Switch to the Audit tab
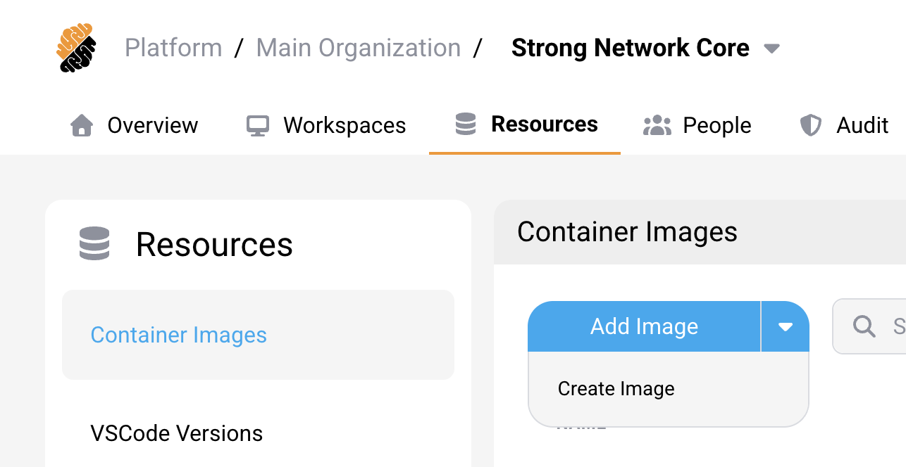The width and height of the screenshot is (906, 467). pos(844,125)
